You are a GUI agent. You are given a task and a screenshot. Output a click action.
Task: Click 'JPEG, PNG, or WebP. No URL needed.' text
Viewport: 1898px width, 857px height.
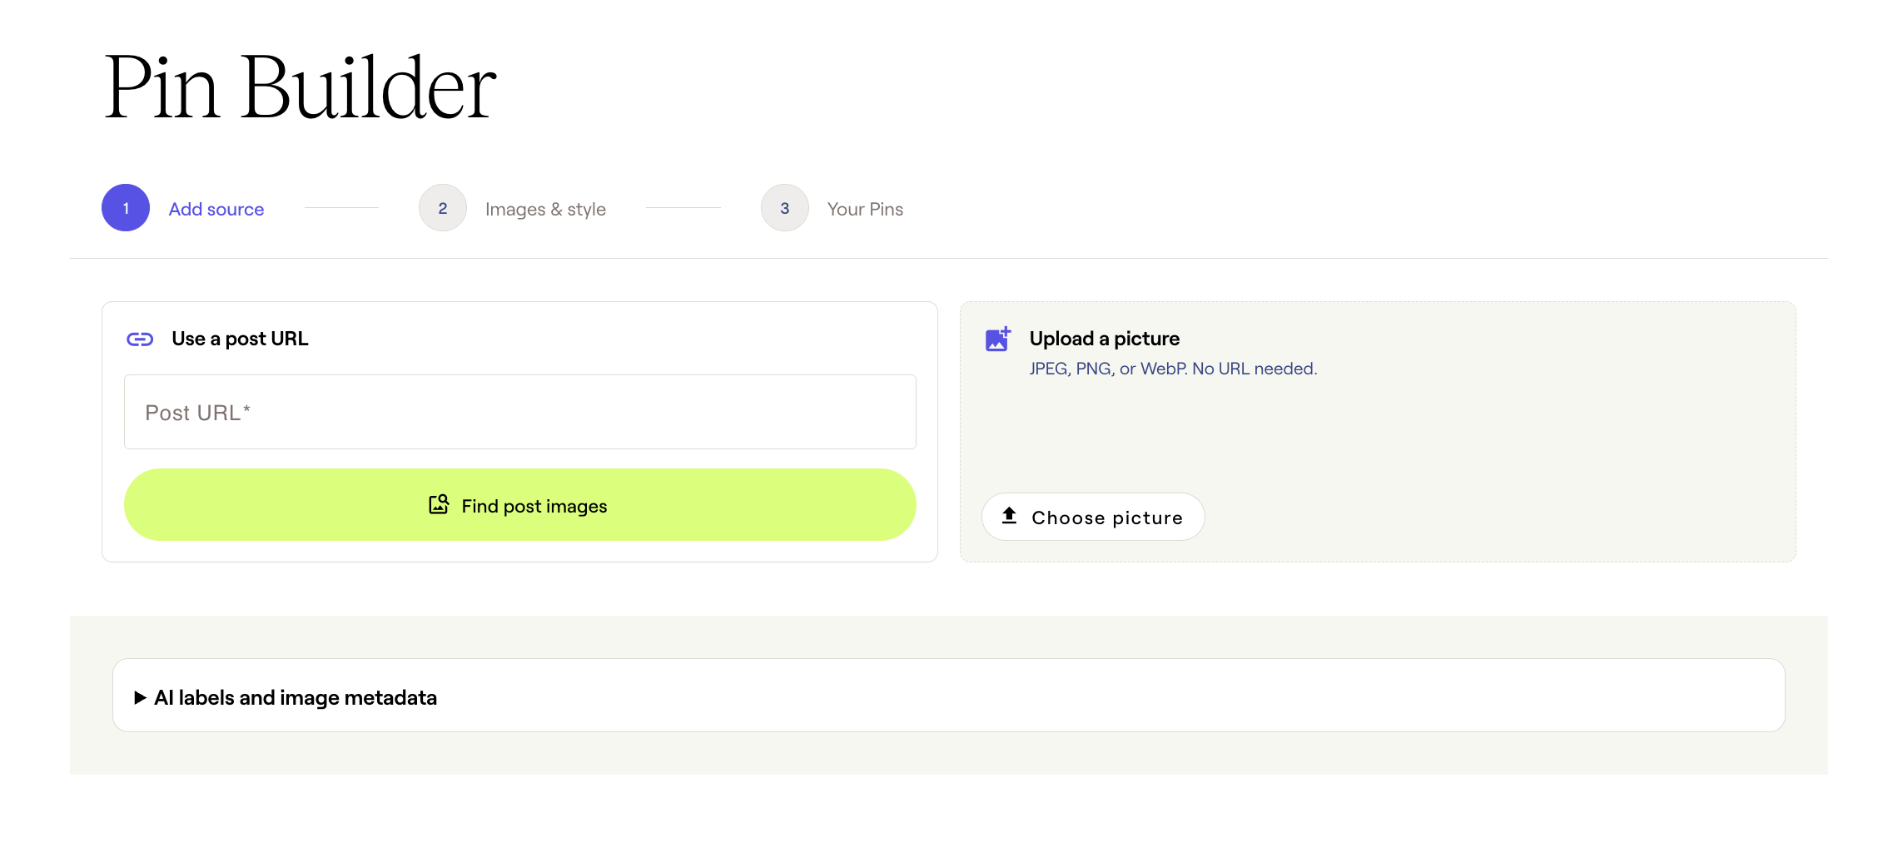(x=1173, y=369)
